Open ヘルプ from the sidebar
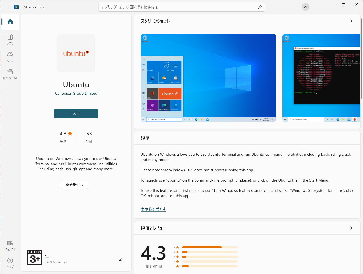This screenshot has height=274, width=363. [10, 263]
